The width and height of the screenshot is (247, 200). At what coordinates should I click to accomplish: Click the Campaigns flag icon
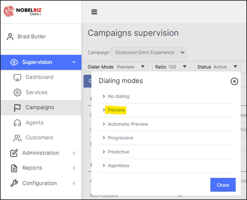click(17, 107)
